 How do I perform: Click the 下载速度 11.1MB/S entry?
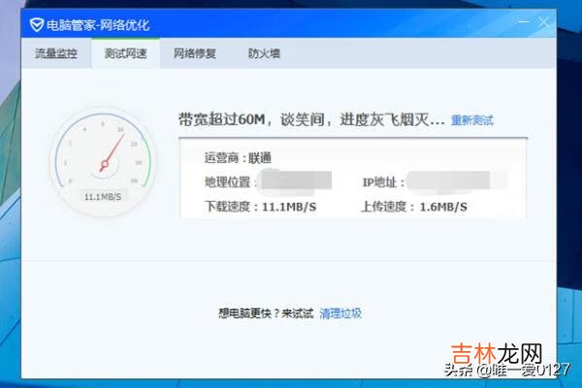(258, 206)
